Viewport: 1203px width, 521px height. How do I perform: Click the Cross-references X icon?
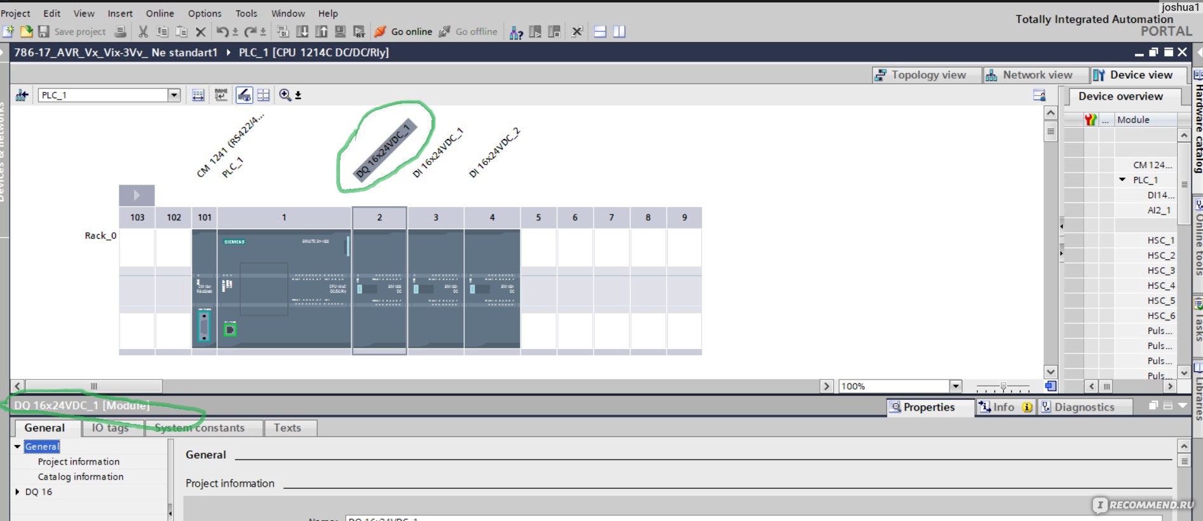click(x=577, y=31)
